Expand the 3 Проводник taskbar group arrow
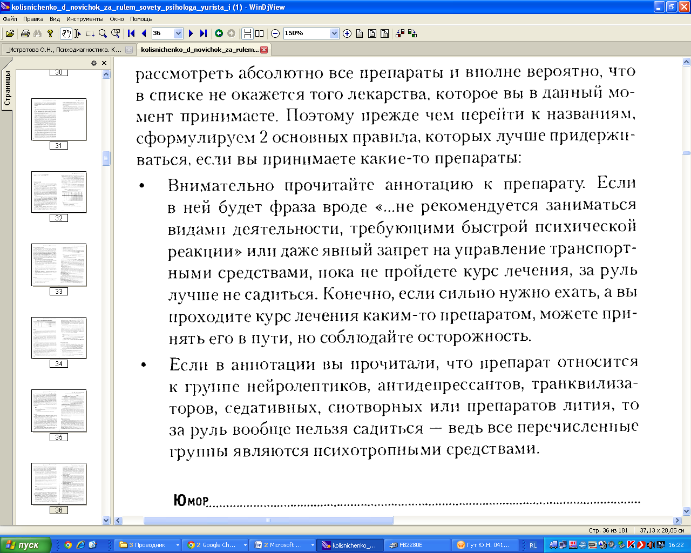This screenshot has height=553, width=691. pyautogui.click(x=178, y=545)
